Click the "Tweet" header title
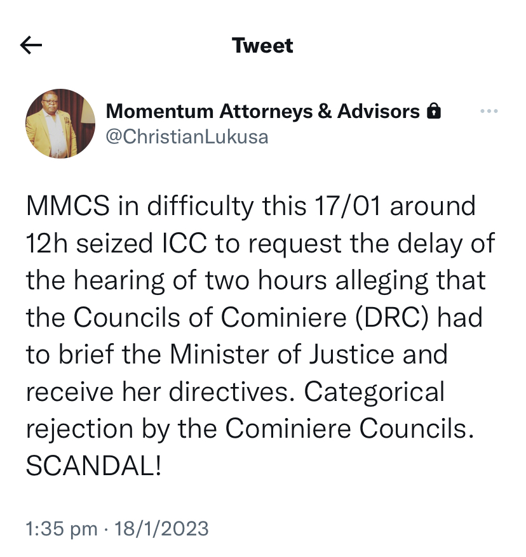The image size is (526, 557). 262,46
